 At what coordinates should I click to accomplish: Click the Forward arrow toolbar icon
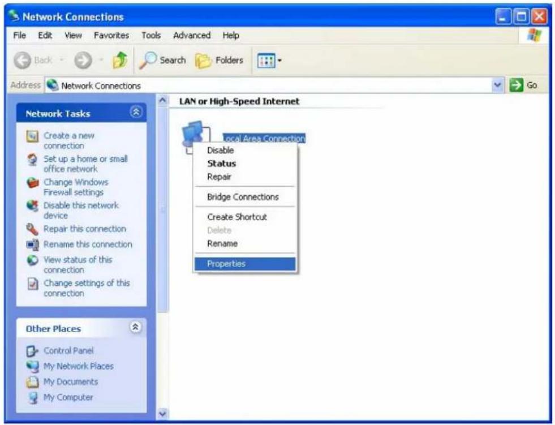click(83, 60)
